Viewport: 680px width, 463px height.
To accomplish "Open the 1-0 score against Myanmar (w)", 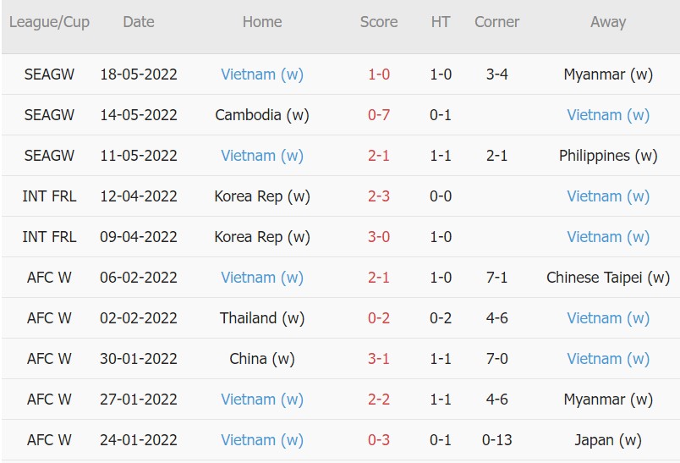I will [378, 74].
